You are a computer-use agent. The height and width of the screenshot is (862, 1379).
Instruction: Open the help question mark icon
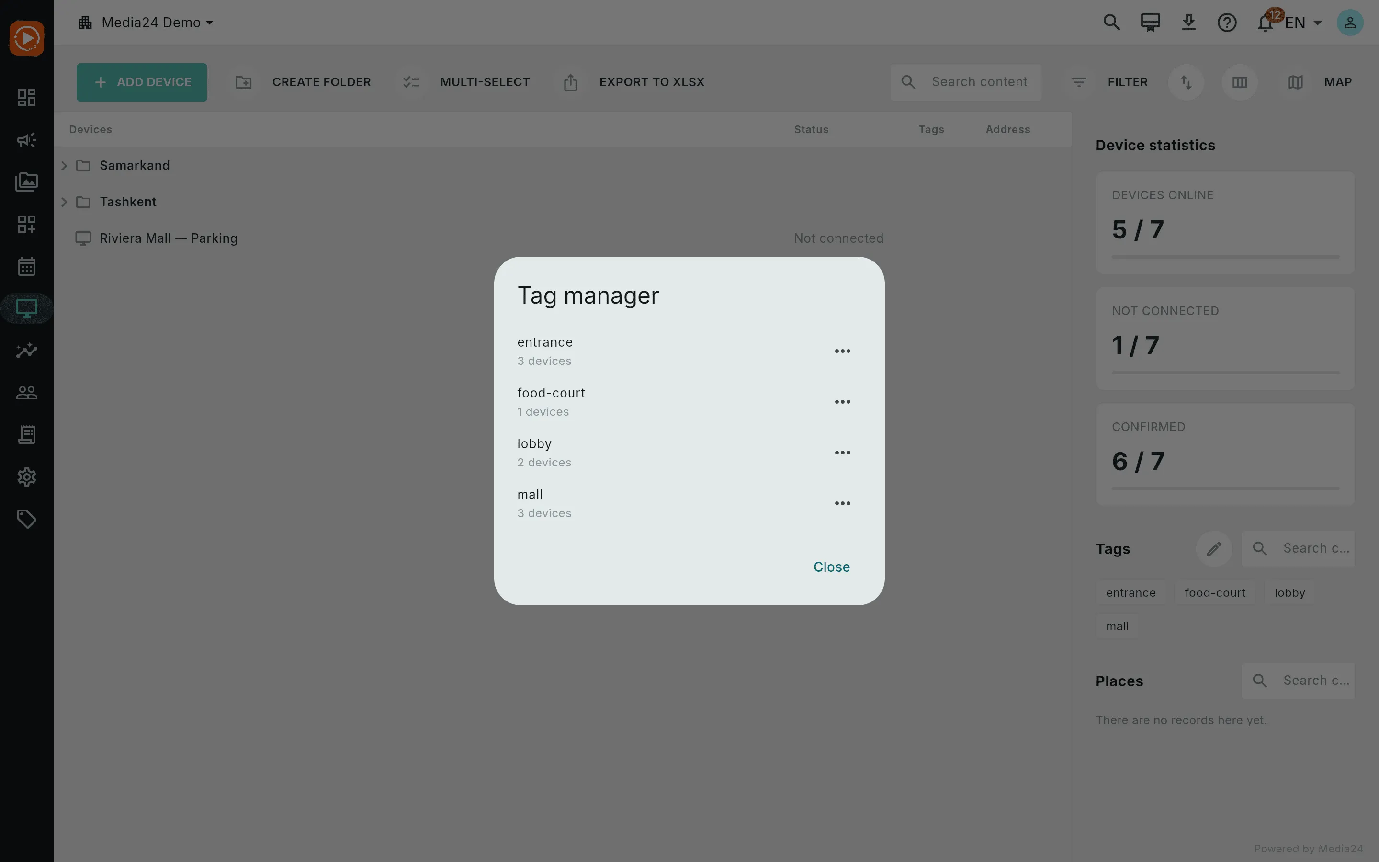coord(1227,23)
